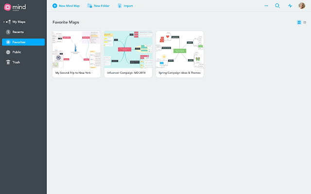Select Favorites in the sidebar
The width and height of the screenshot is (311, 194).
tap(23, 42)
